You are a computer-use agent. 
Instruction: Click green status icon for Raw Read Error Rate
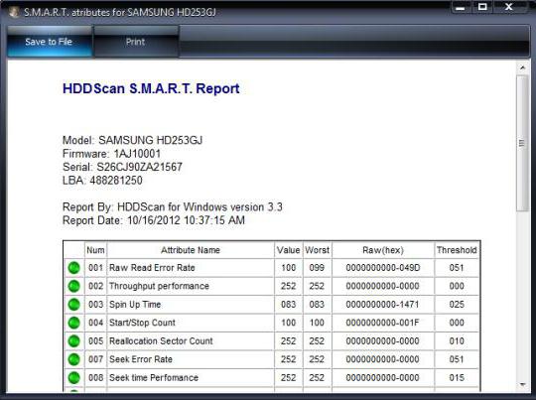point(73,268)
